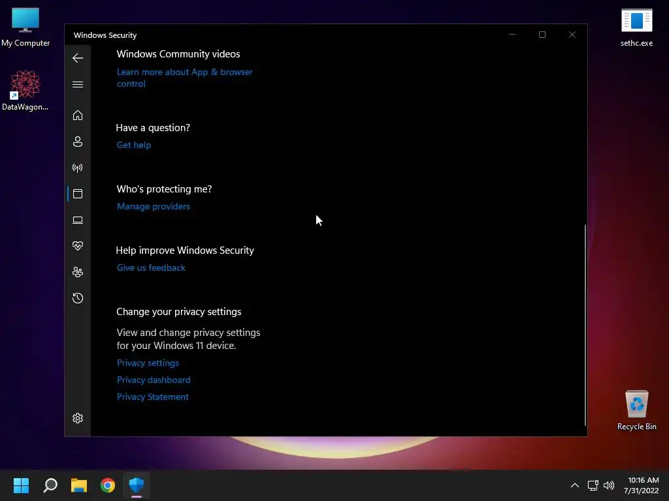Open Firewall & network protection icon
Screen dimensions: 669x501
(78, 168)
